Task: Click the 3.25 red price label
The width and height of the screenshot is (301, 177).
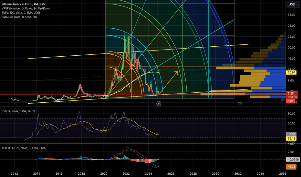Action: tap(291, 93)
